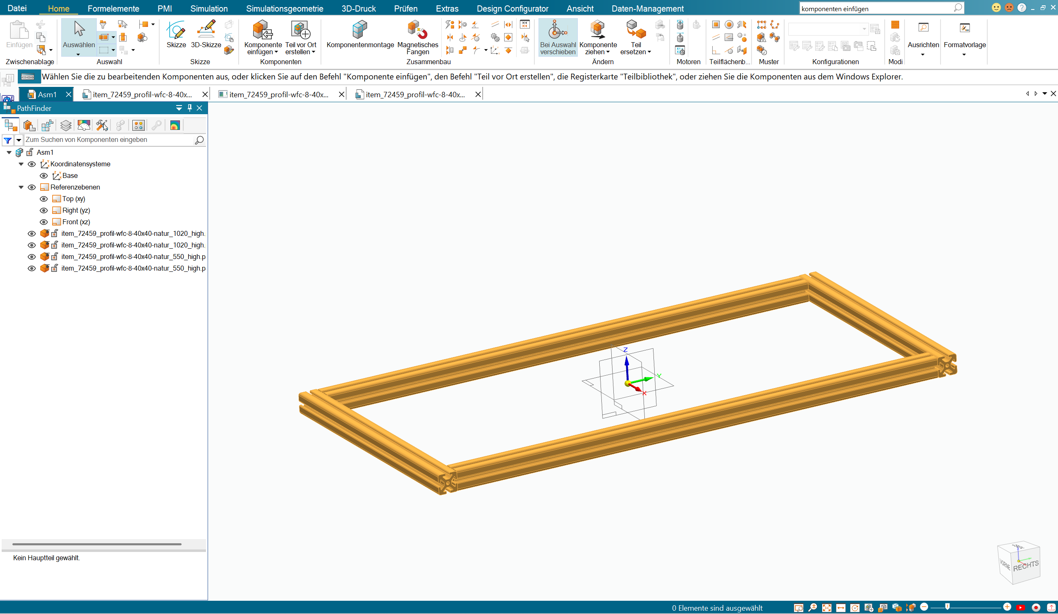Open the Simulation ribbon tab
Image resolution: width=1058 pixels, height=614 pixels.
(x=208, y=8)
